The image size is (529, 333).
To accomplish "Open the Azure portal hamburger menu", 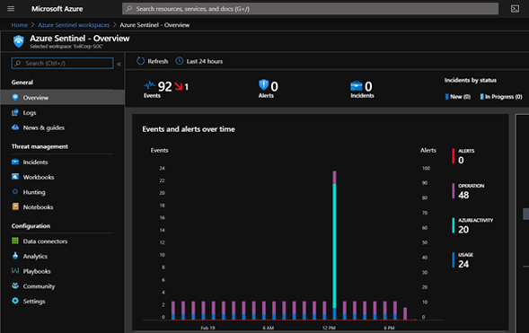I will 11,9.
